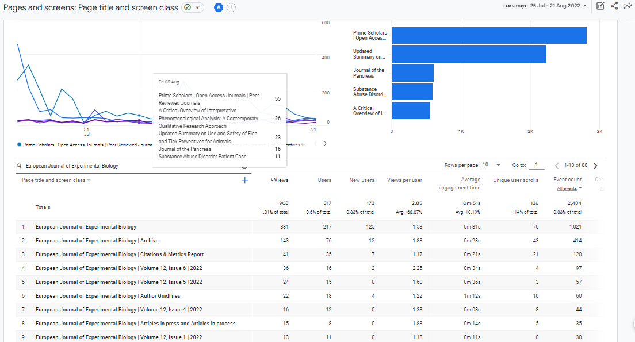This screenshot has width=635, height=342.
Task: Click the 'A' all users comparison chip
Action: pos(219,7)
